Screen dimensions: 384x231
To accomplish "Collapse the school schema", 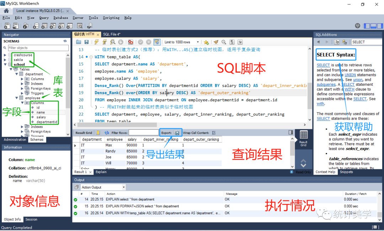I will (x=5, y=64).
